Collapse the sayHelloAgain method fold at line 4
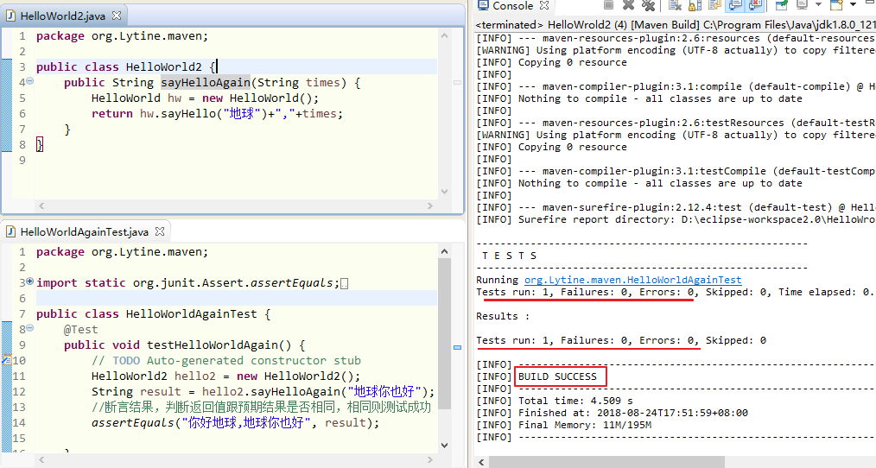 pyautogui.click(x=30, y=81)
